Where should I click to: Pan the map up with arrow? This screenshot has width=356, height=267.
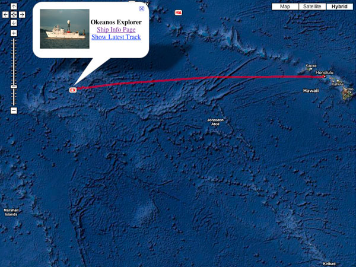click(14, 7)
